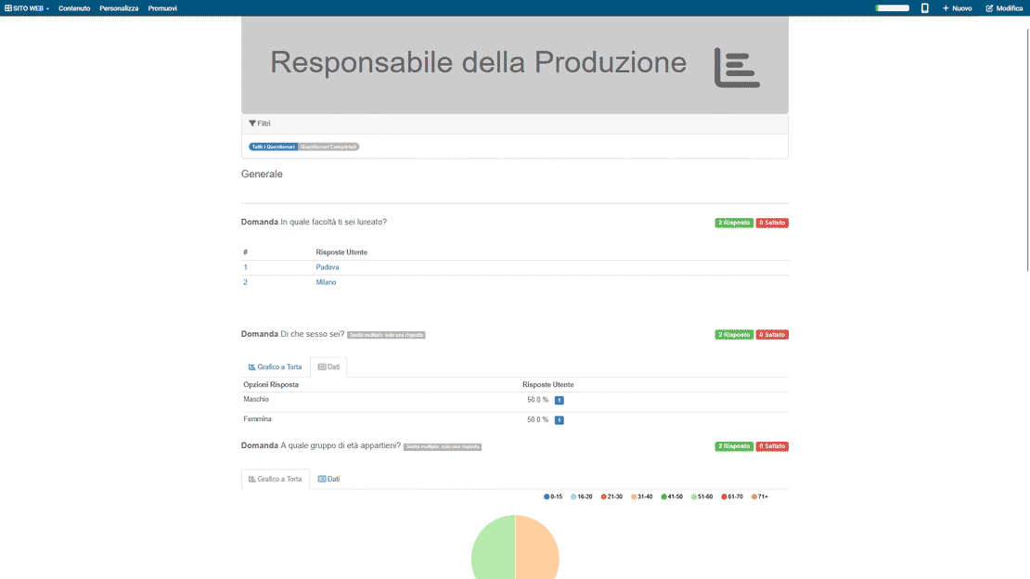Select the Tutti i Questionari filter

273,147
